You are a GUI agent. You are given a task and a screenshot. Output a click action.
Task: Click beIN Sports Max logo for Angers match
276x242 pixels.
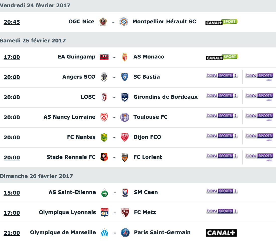259,76
